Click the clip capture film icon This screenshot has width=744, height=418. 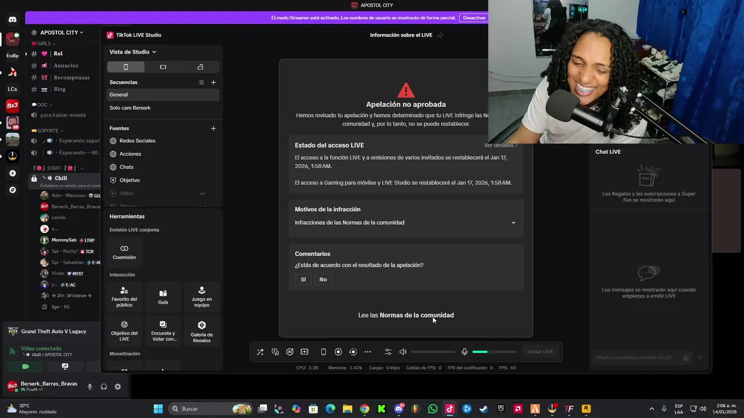(304, 352)
